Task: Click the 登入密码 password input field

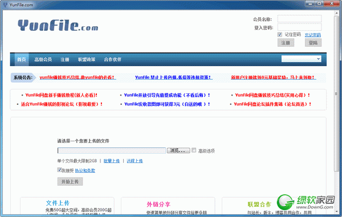Action: pyautogui.click(x=299, y=27)
